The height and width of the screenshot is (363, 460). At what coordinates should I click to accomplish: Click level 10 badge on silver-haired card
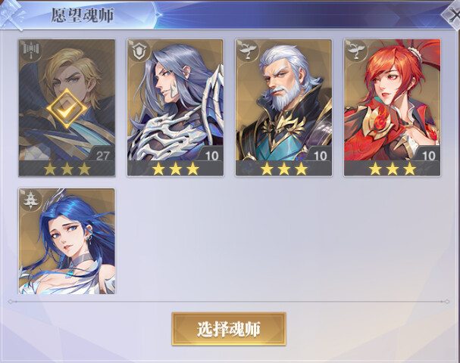[x=211, y=156]
